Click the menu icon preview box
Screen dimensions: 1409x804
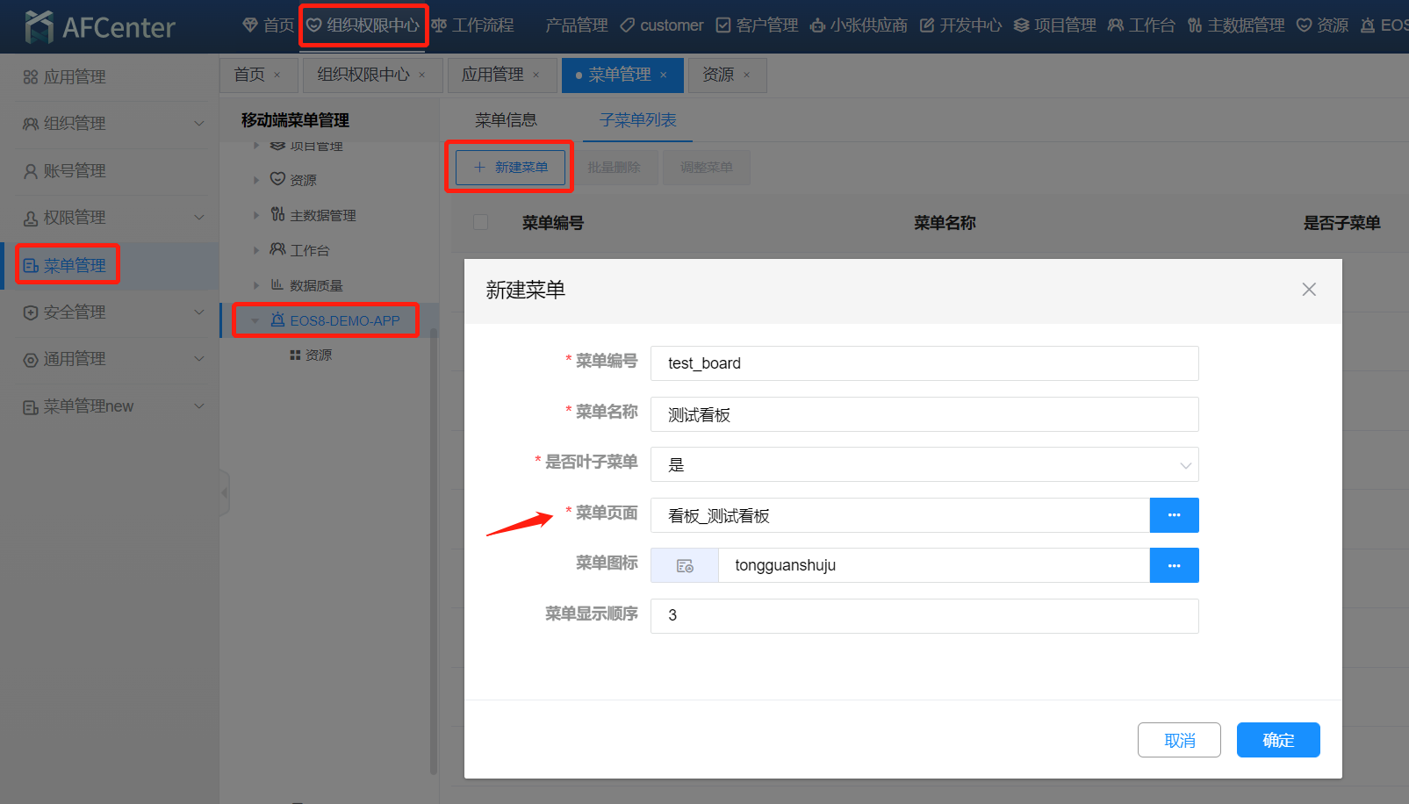pyautogui.click(x=685, y=566)
